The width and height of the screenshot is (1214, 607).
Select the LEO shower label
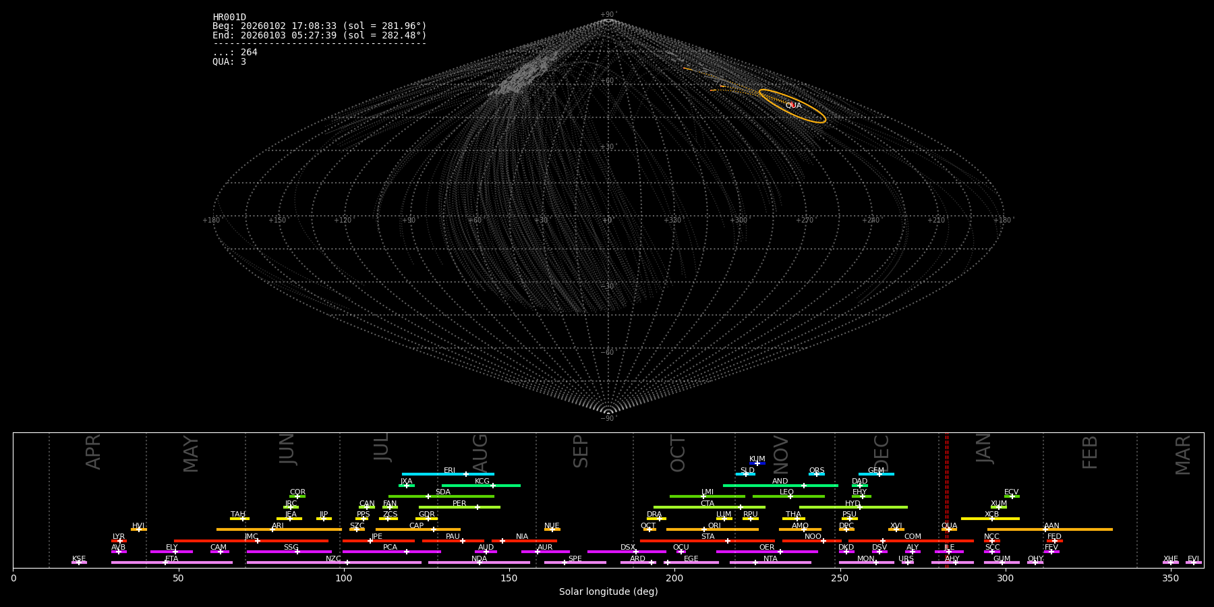(x=787, y=492)
